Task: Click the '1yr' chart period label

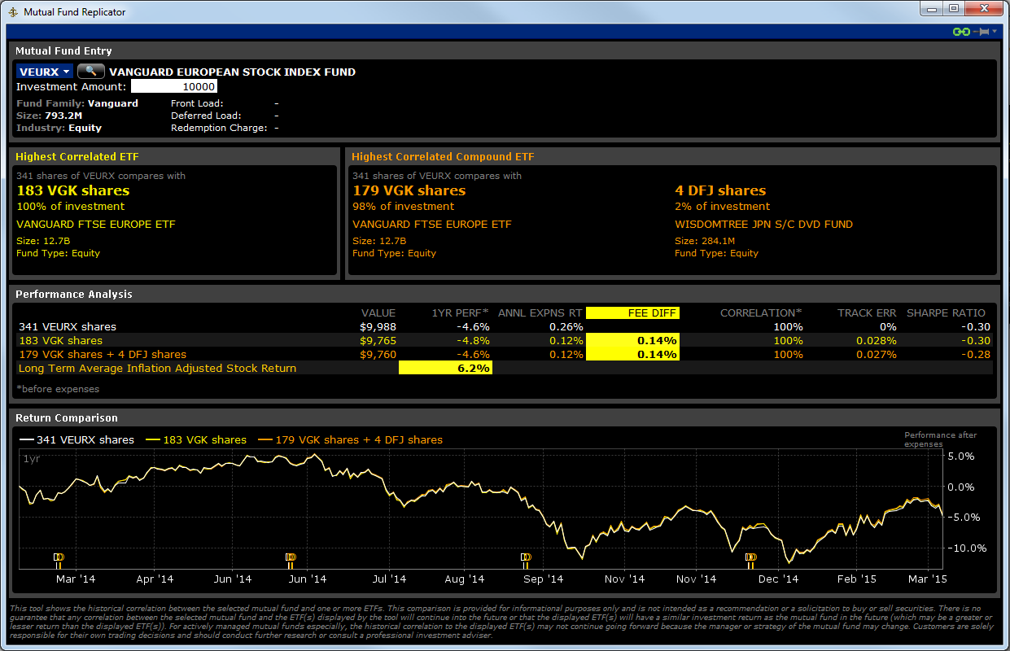Action: click(x=31, y=459)
